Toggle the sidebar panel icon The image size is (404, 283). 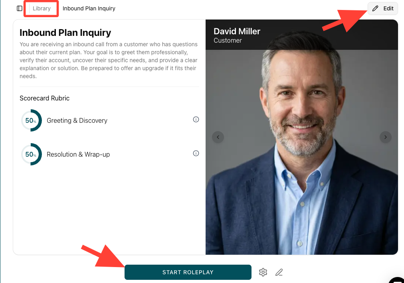19,8
